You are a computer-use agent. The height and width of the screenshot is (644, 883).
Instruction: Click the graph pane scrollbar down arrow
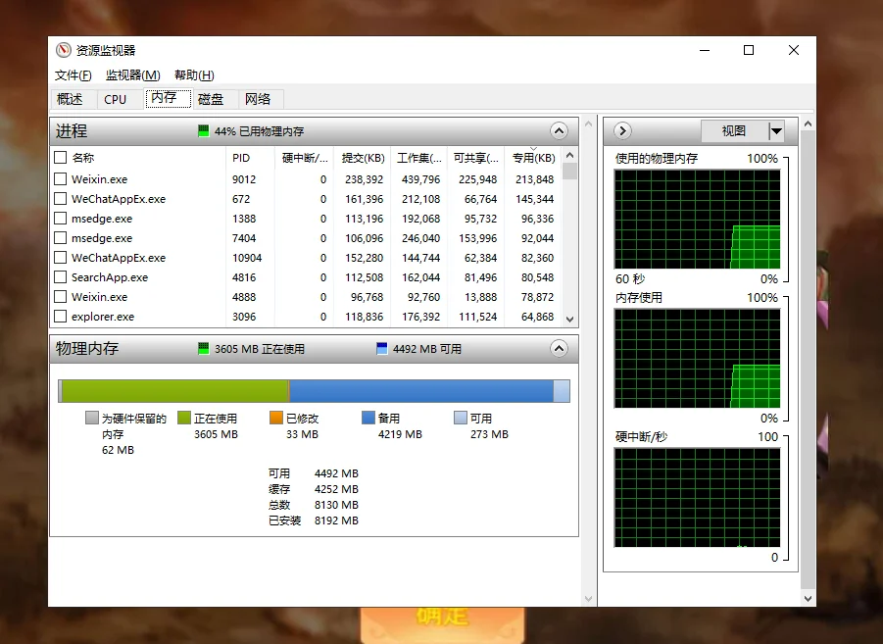(x=809, y=599)
